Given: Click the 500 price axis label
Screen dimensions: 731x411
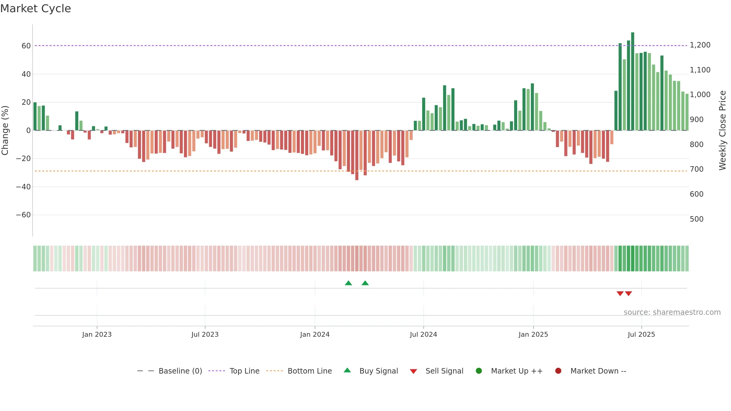Looking at the screenshot, I should [697, 219].
